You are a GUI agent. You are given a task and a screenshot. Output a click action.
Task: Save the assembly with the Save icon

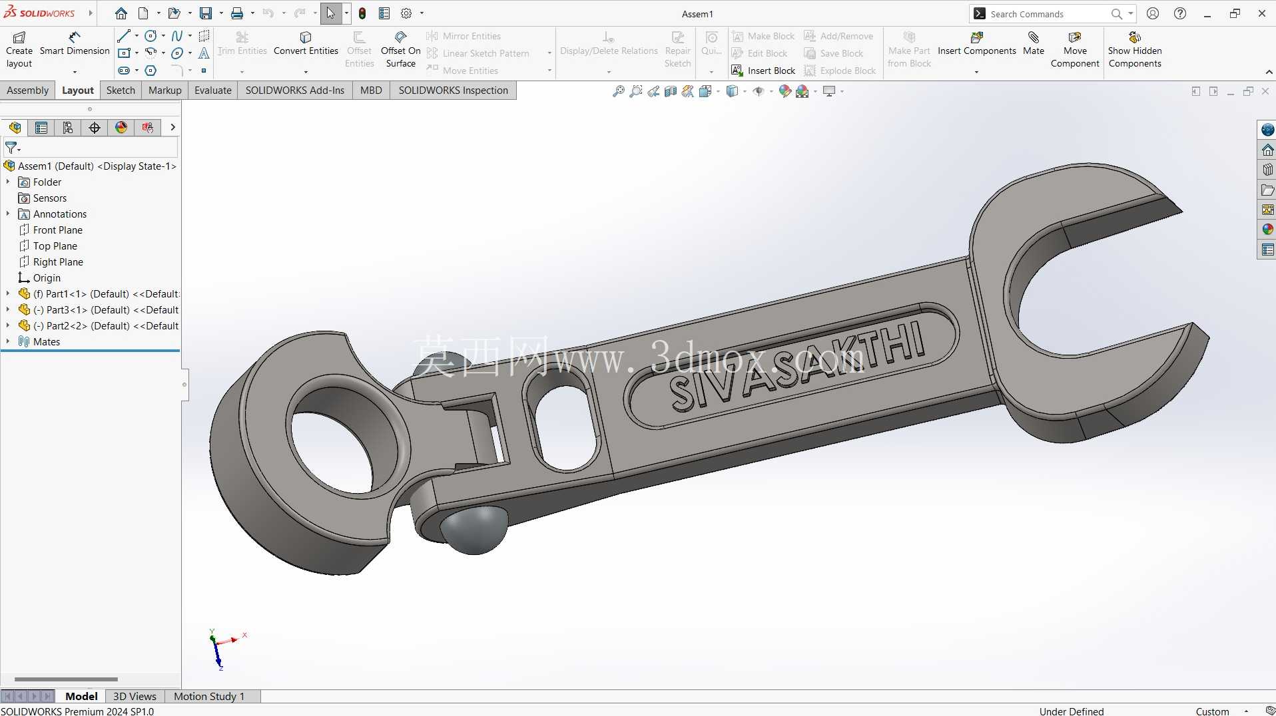coord(206,13)
